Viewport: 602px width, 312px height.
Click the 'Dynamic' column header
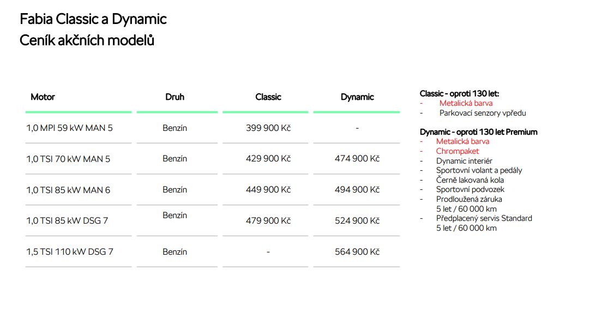coord(357,97)
